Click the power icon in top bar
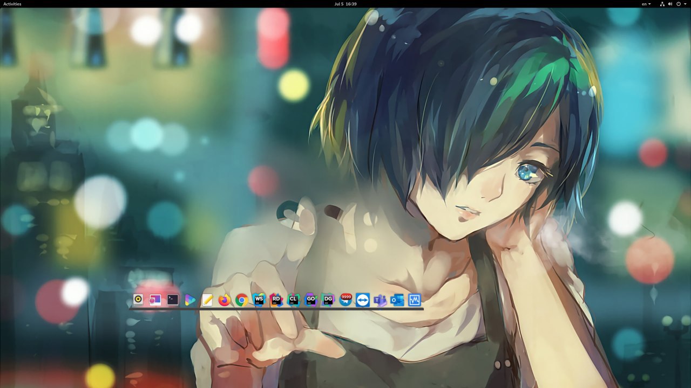 [679, 4]
